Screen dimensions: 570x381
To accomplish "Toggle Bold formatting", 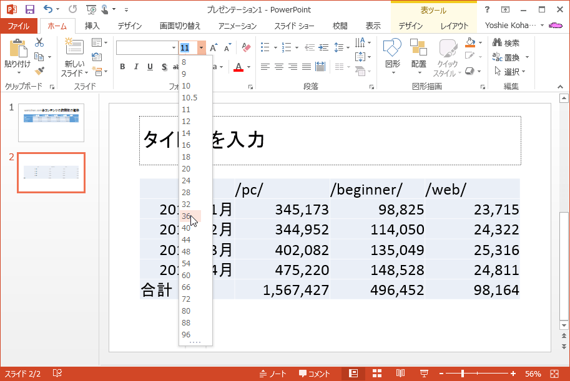I will [122, 67].
